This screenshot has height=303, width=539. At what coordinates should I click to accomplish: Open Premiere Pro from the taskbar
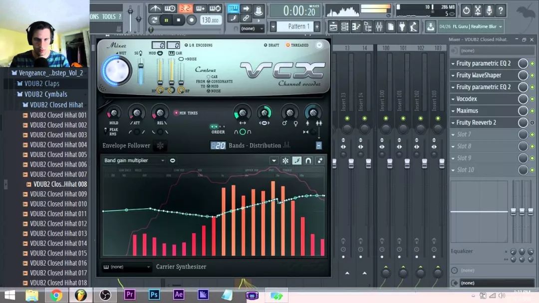(130, 295)
